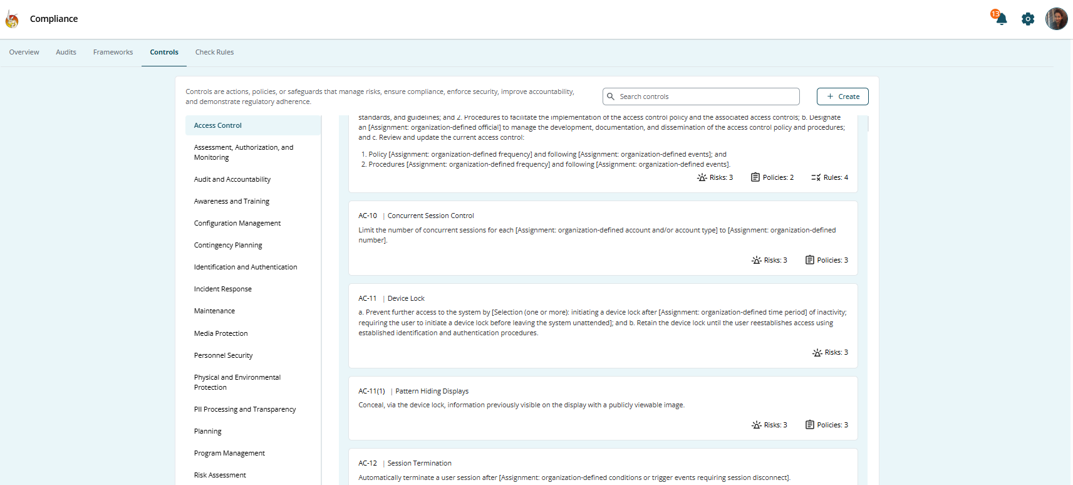
Task: Switch to the Frameworks tab
Action: 113,52
